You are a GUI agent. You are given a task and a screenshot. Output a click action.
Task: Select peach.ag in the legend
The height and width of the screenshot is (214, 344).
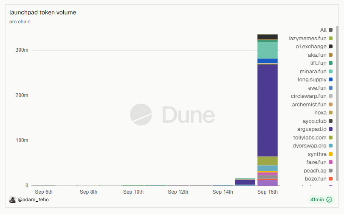tap(318, 170)
